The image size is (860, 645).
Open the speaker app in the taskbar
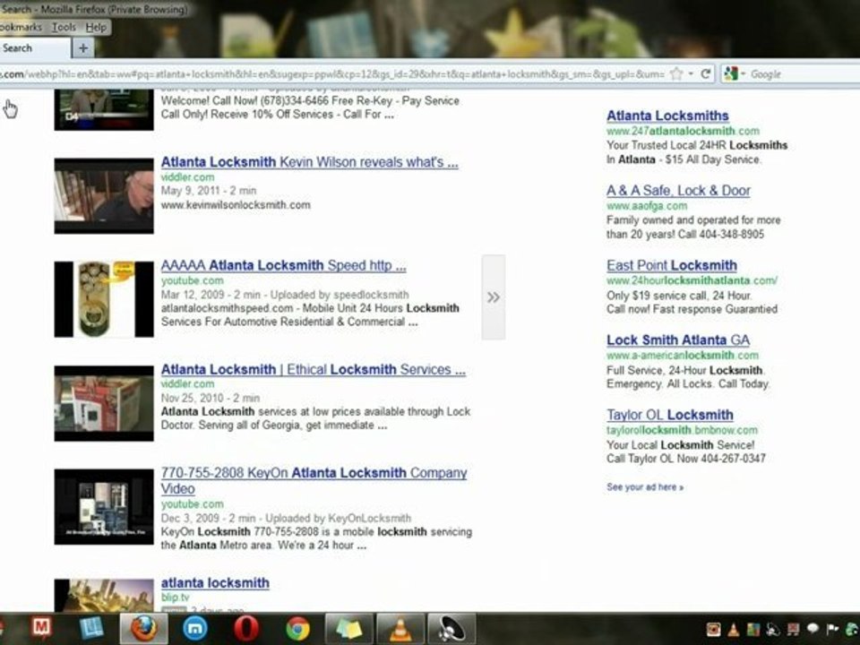click(x=451, y=629)
